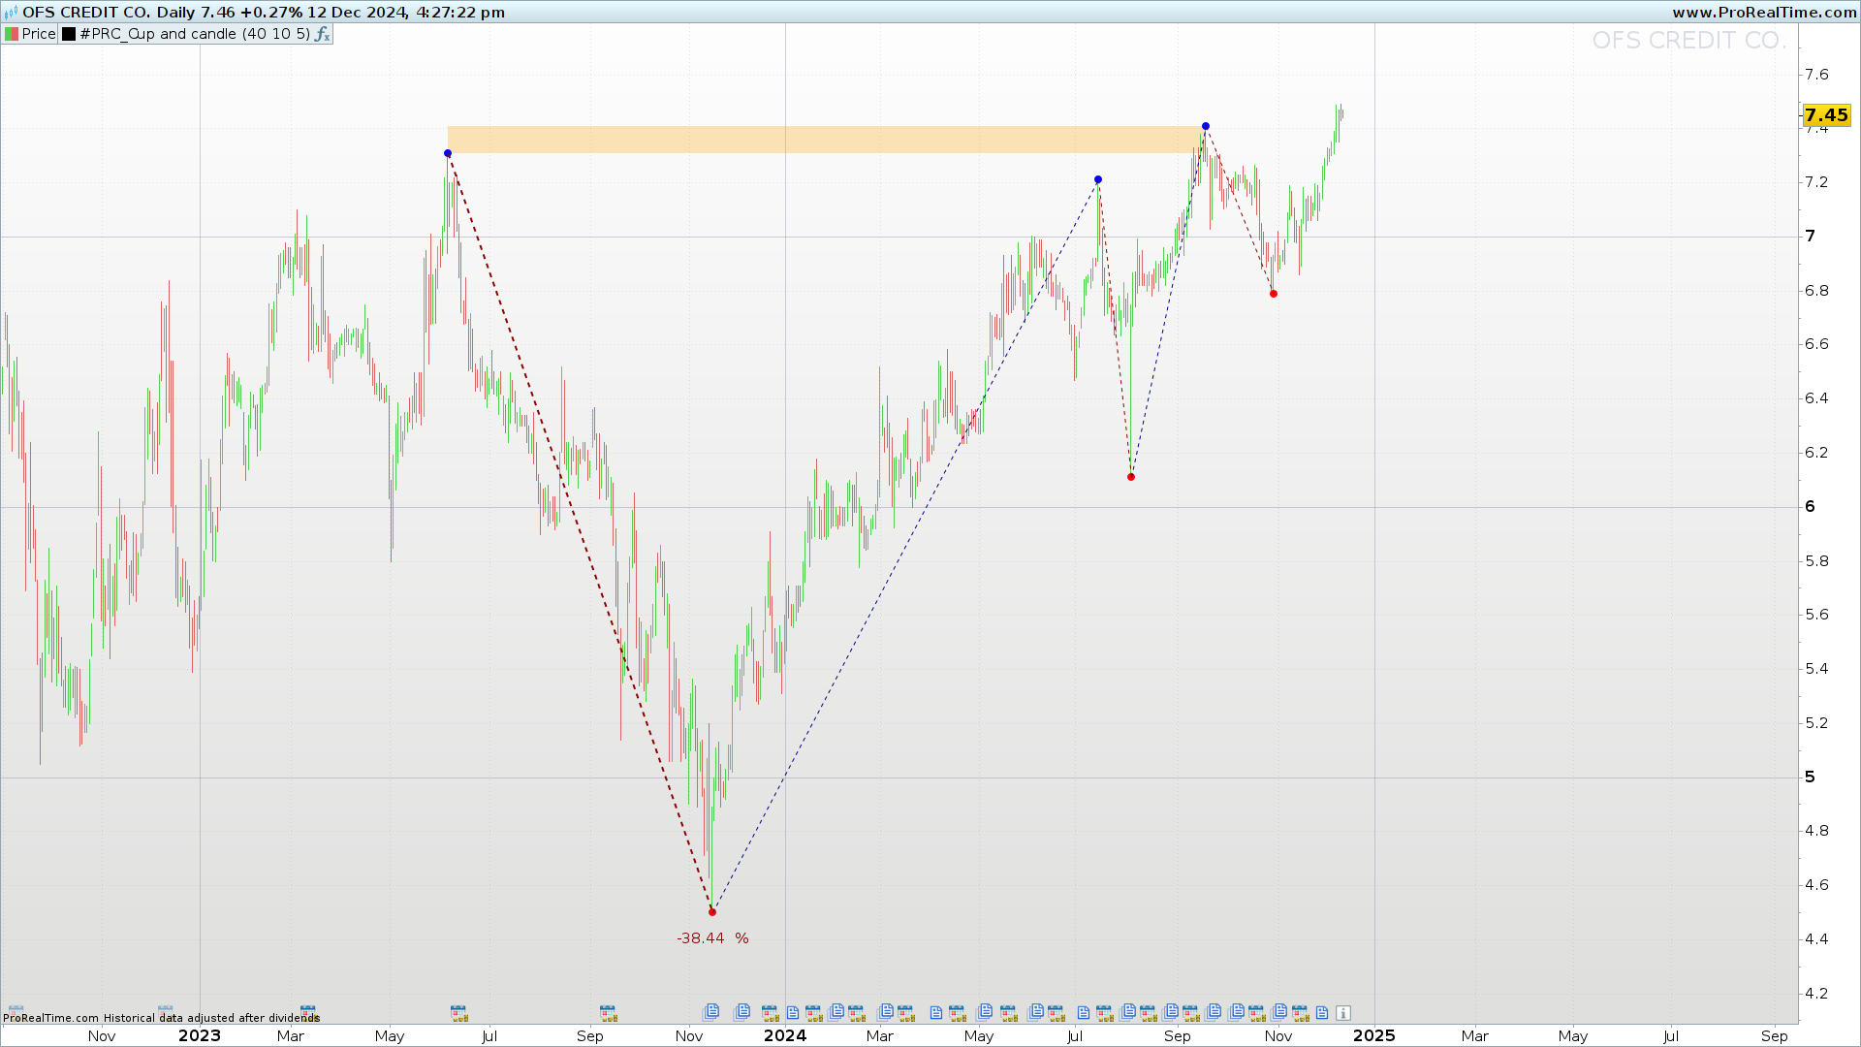Viewport: 1861px width, 1047px height.
Task: Open second stacked documents icon after Nov 2023
Action: pyautogui.click(x=742, y=1012)
